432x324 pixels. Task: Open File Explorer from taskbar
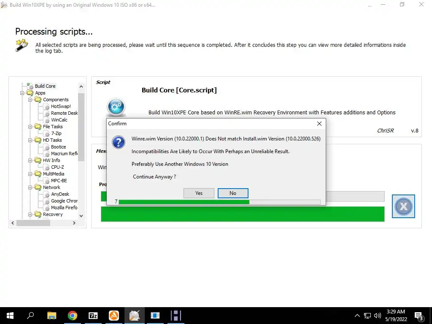[x=51, y=316]
